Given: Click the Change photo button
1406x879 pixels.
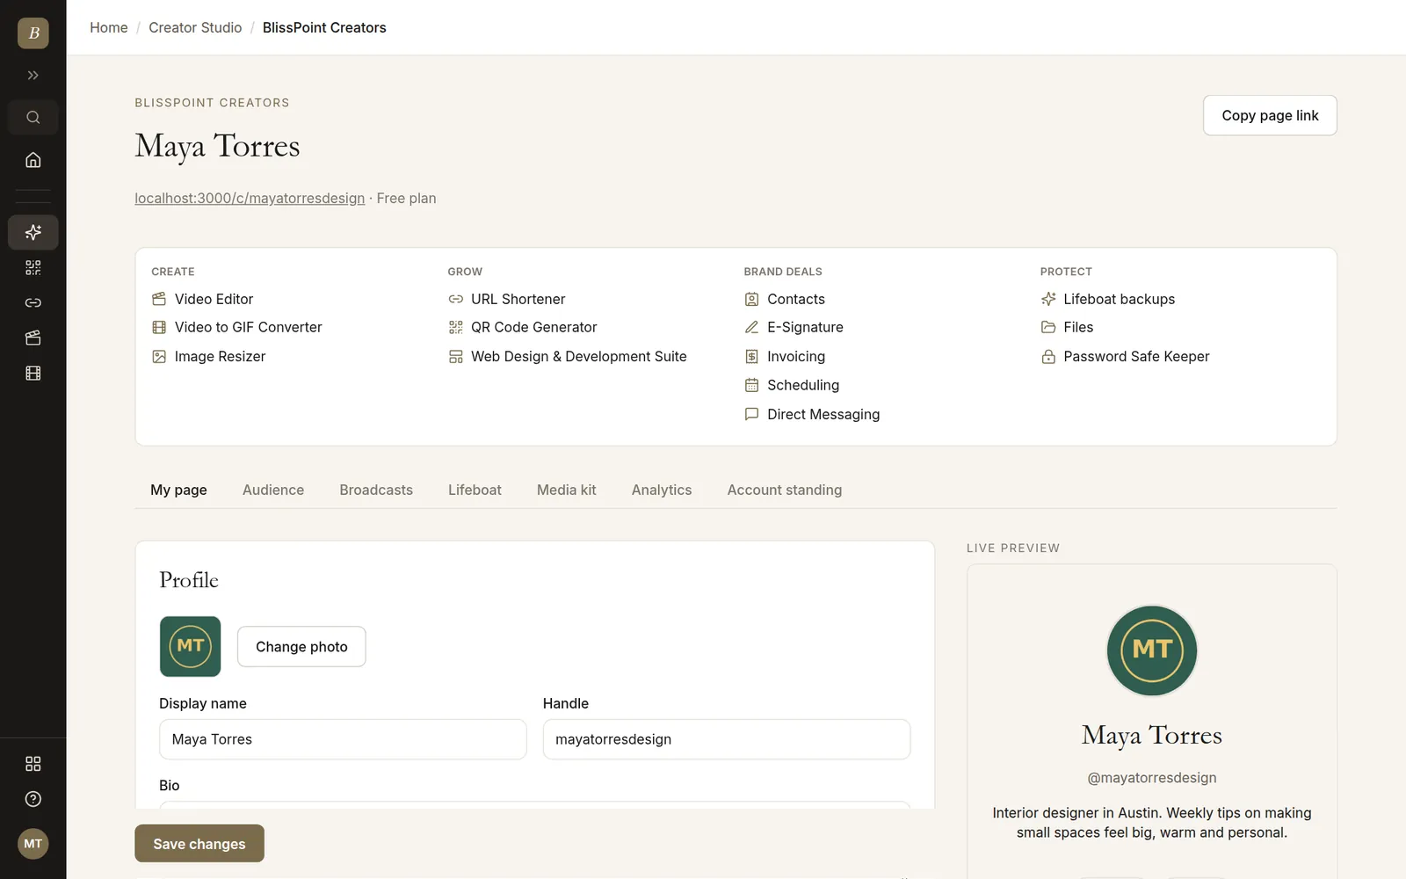Looking at the screenshot, I should pos(301,647).
